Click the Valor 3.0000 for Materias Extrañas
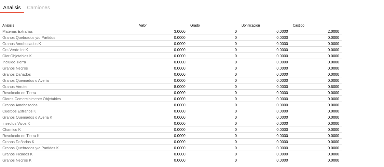 click(180, 31)
